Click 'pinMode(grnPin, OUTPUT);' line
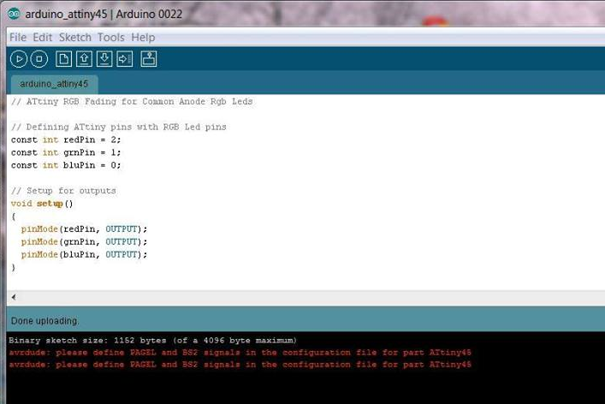This screenshot has height=404, width=605. pos(84,242)
